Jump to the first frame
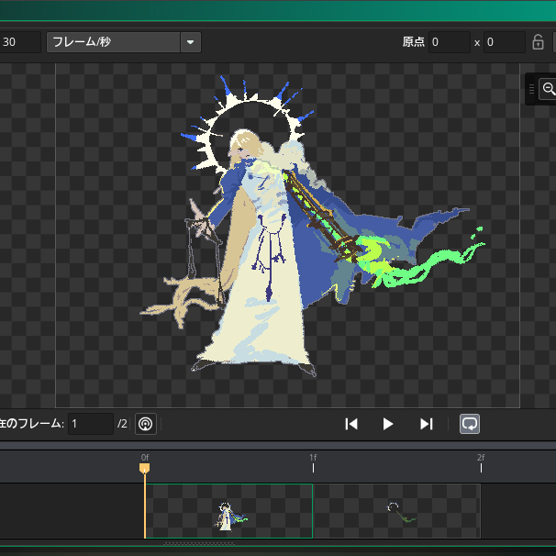Image resolution: width=556 pixels, height=556 pixels. click(x=350, y=424)
